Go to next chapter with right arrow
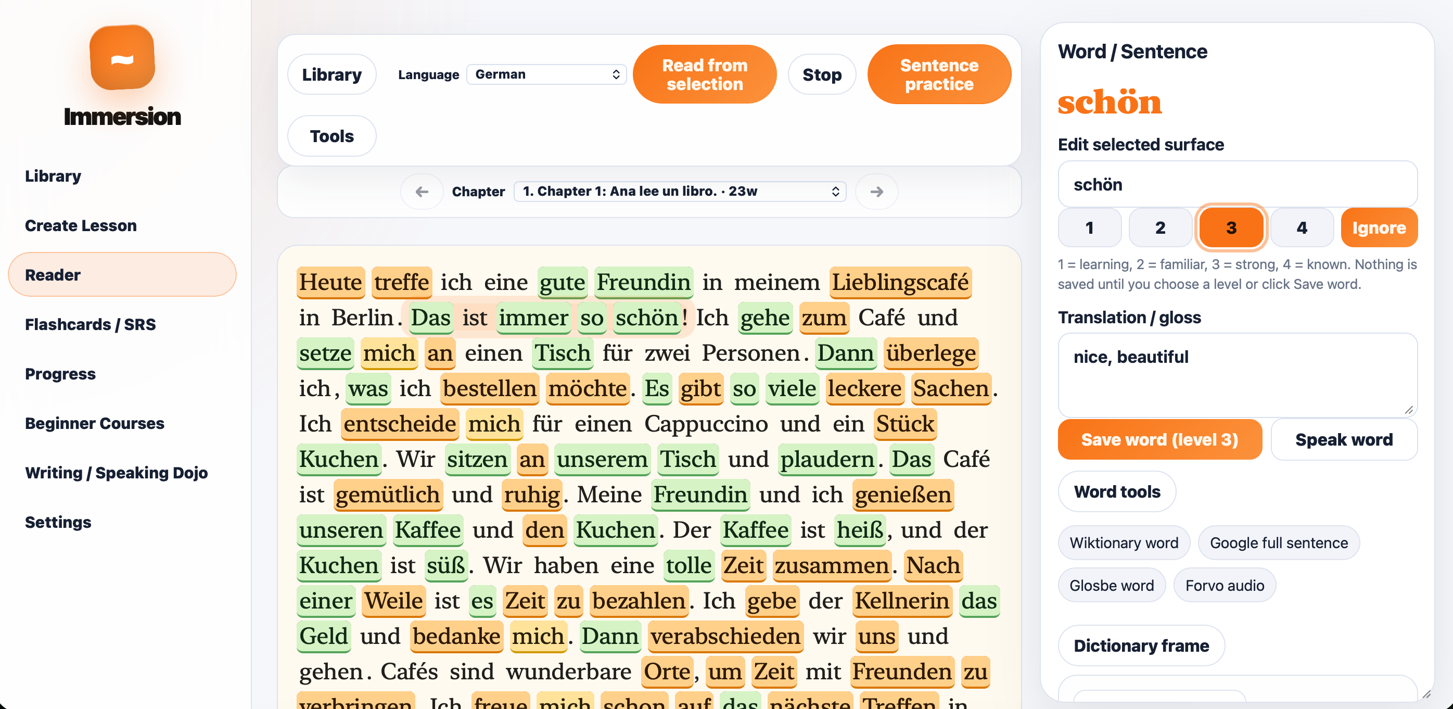The width and height of the screenshot is (1453, 709). 876,192
